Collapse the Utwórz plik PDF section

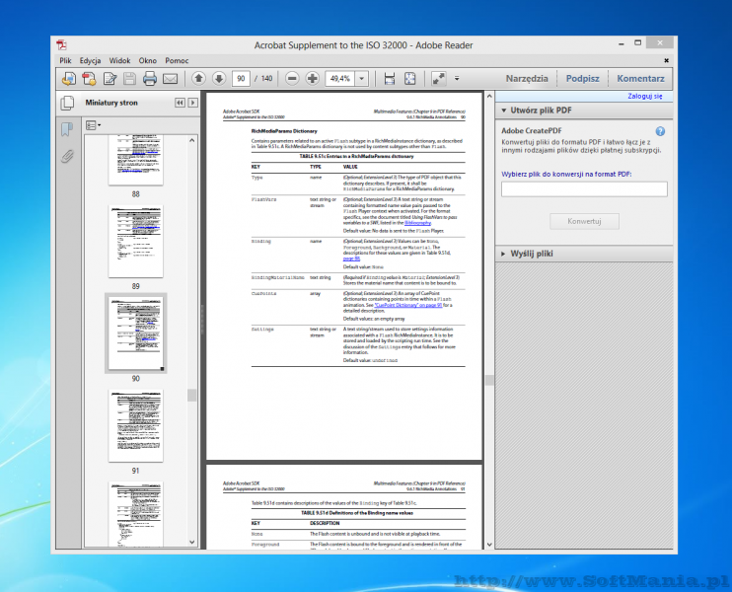(504, 111)
